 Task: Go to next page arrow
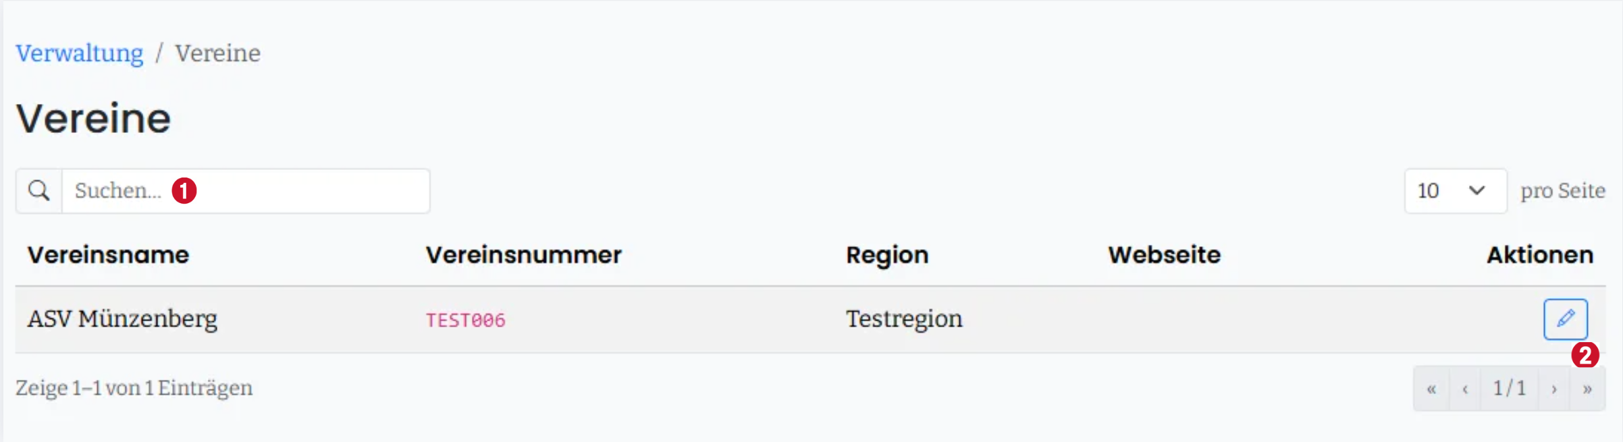point(1554,389)
